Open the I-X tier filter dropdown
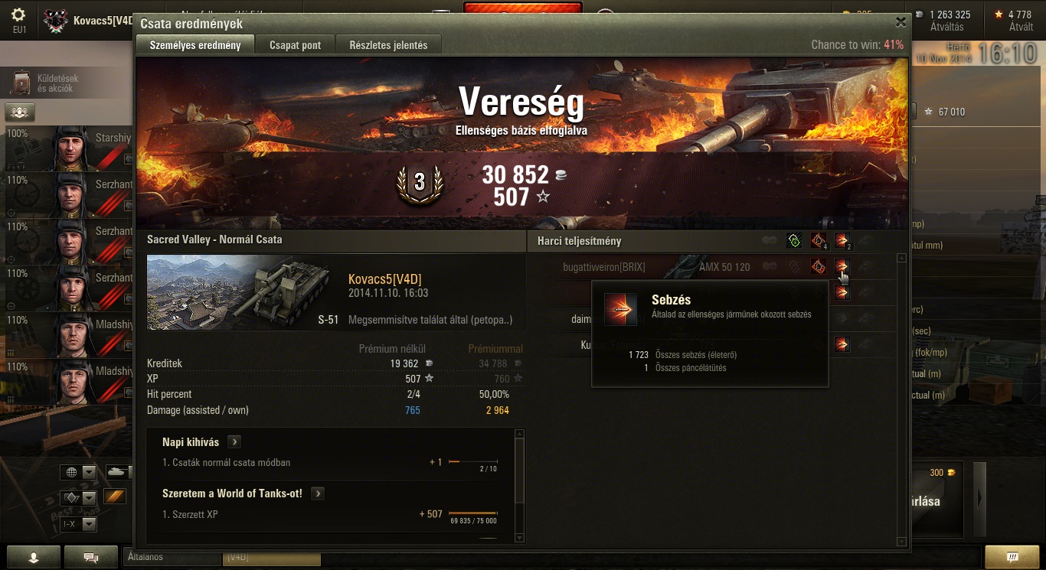Image resolution: width=1046 pixels, height=570 pixels. [x=78, y=524]
